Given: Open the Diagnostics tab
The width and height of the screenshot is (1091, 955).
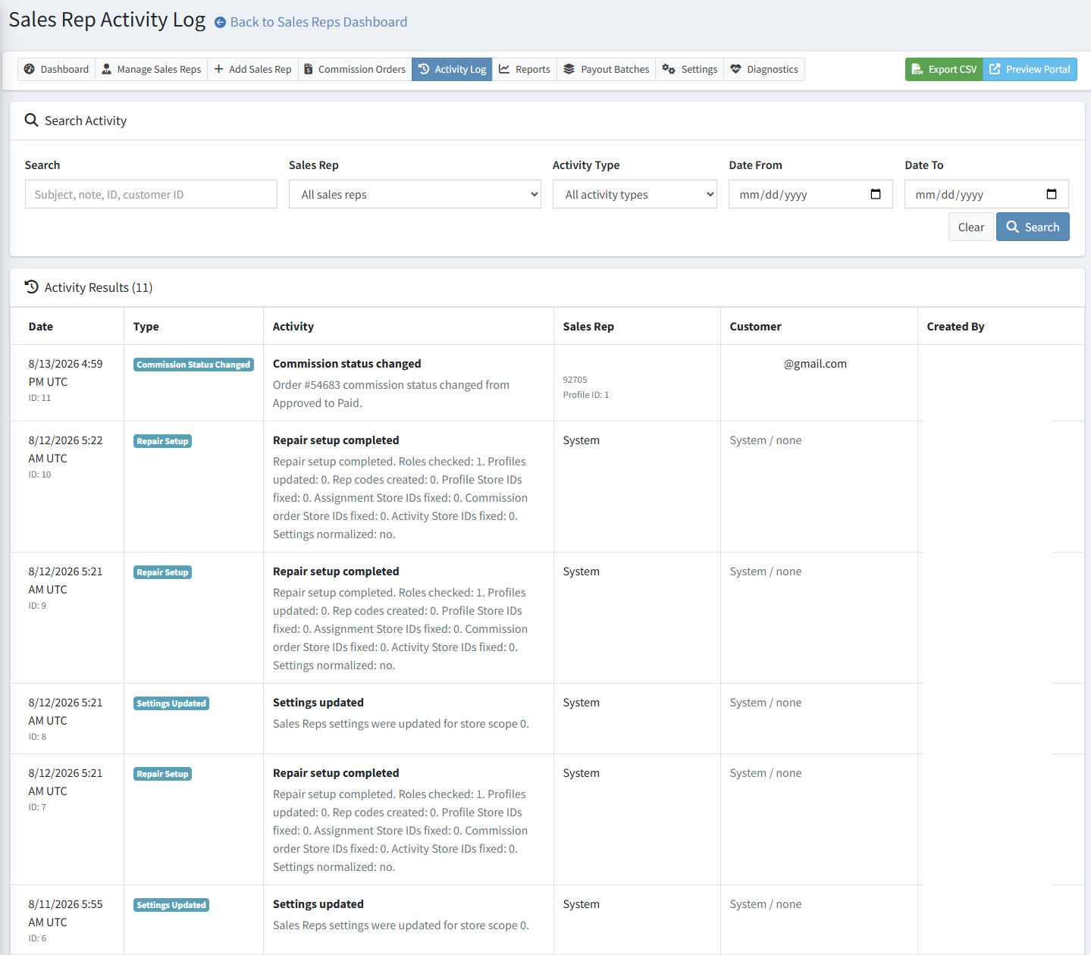Looking at the screenshot, I should pos(764,69).
